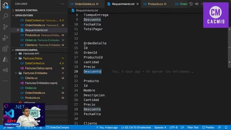Click 'cantidad' on line 18
The height and width of the screenshot is (130, 231).
click(x=91, y=62)
